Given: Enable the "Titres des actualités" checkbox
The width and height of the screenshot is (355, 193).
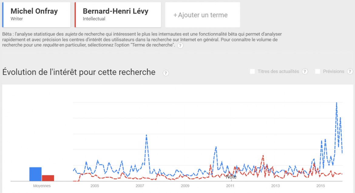Looking at the screenshot, I should [x=252, y=71].
